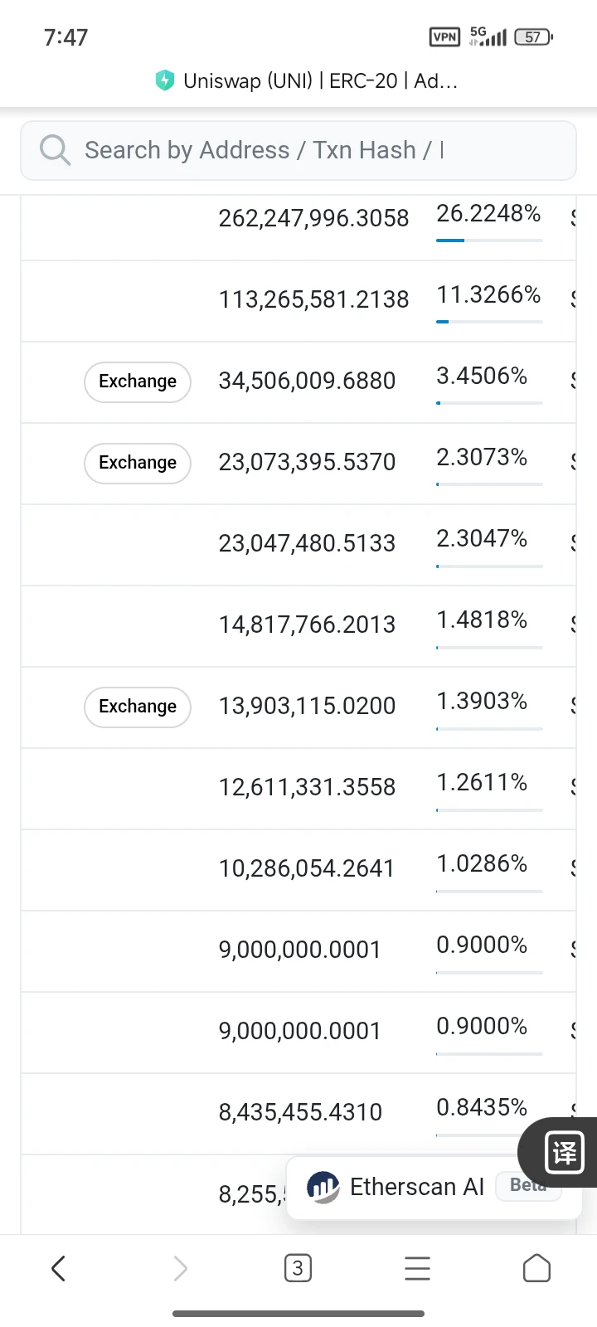597x1327 pixels.
Task: Tap the 11.3266% percentage value
Action: 488,294
